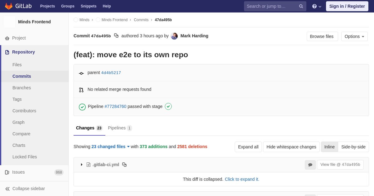Switch to Side-by-side diff view

pyautogui.click(x=353, y=147)
